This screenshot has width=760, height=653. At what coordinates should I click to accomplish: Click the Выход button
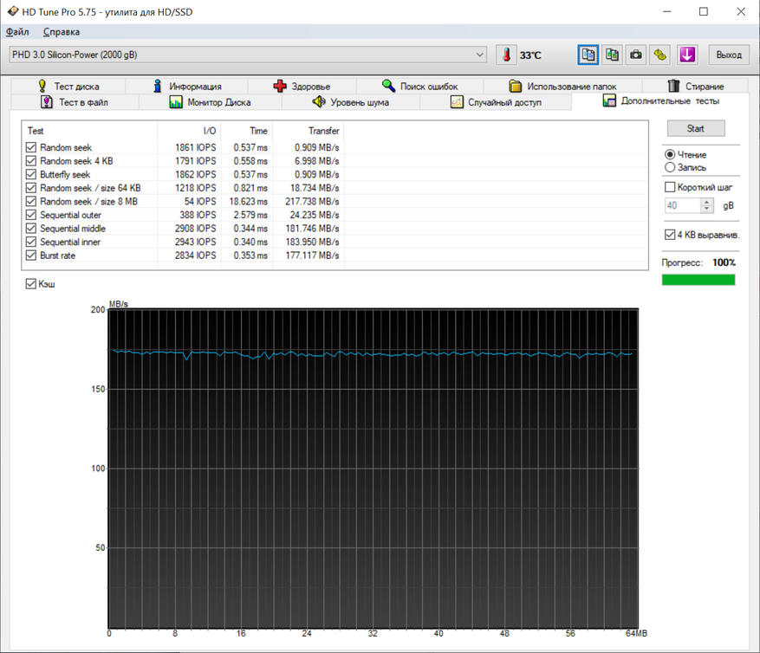[729, 55]
